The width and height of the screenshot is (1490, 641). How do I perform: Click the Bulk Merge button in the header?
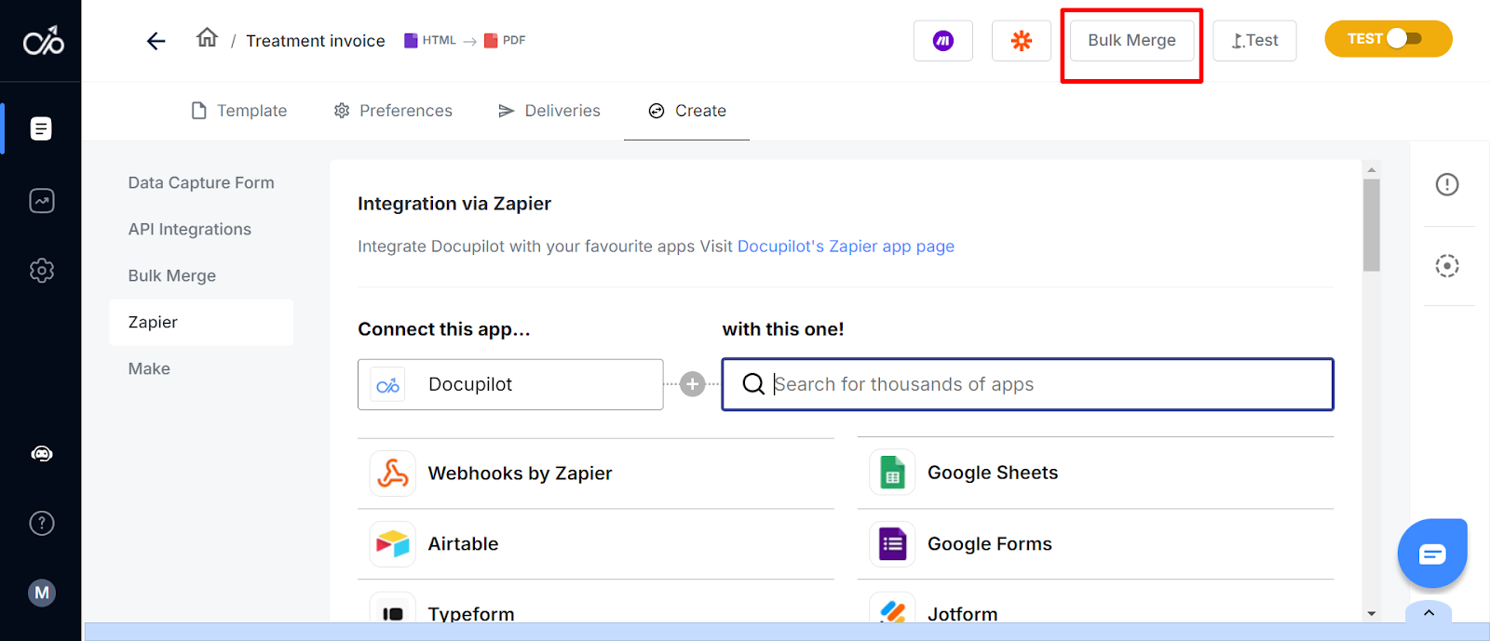1131,41
